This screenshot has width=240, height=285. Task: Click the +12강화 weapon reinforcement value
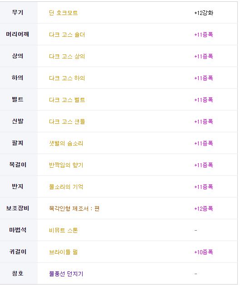point(204,13)
